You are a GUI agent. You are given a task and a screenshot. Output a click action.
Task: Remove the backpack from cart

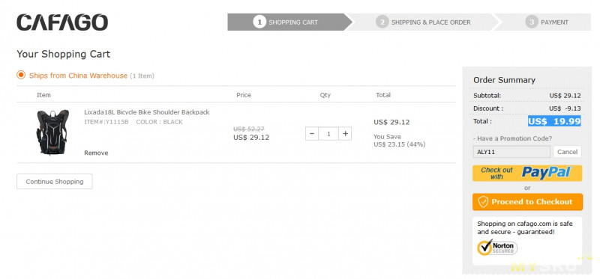click(x=96, y=153)
